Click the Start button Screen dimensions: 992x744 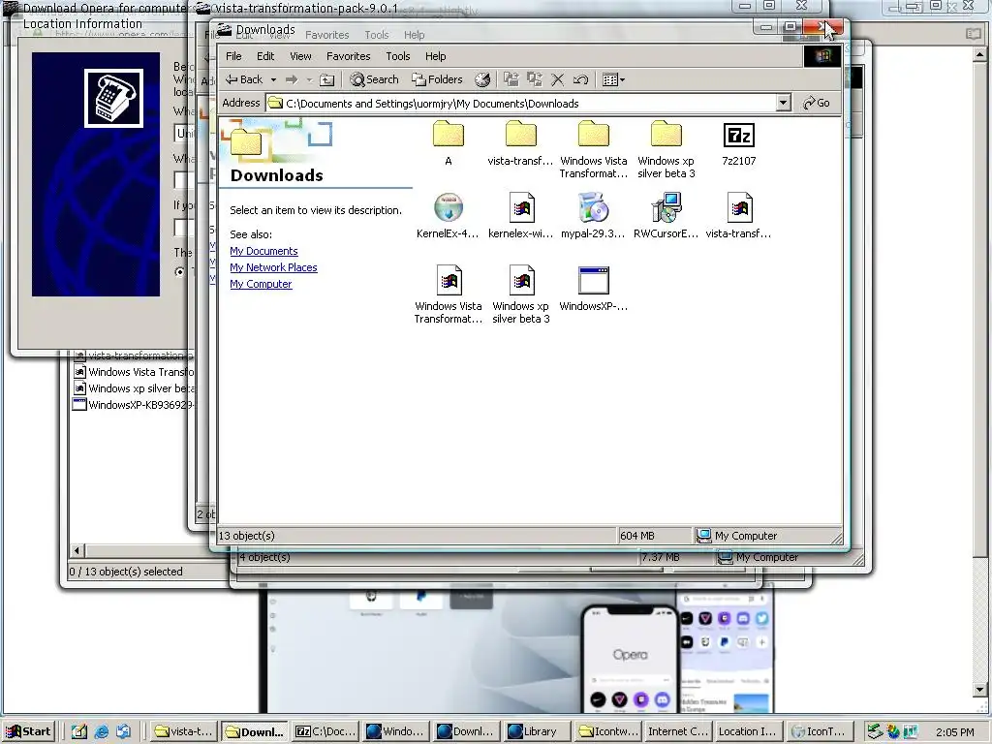coord(28,731)
